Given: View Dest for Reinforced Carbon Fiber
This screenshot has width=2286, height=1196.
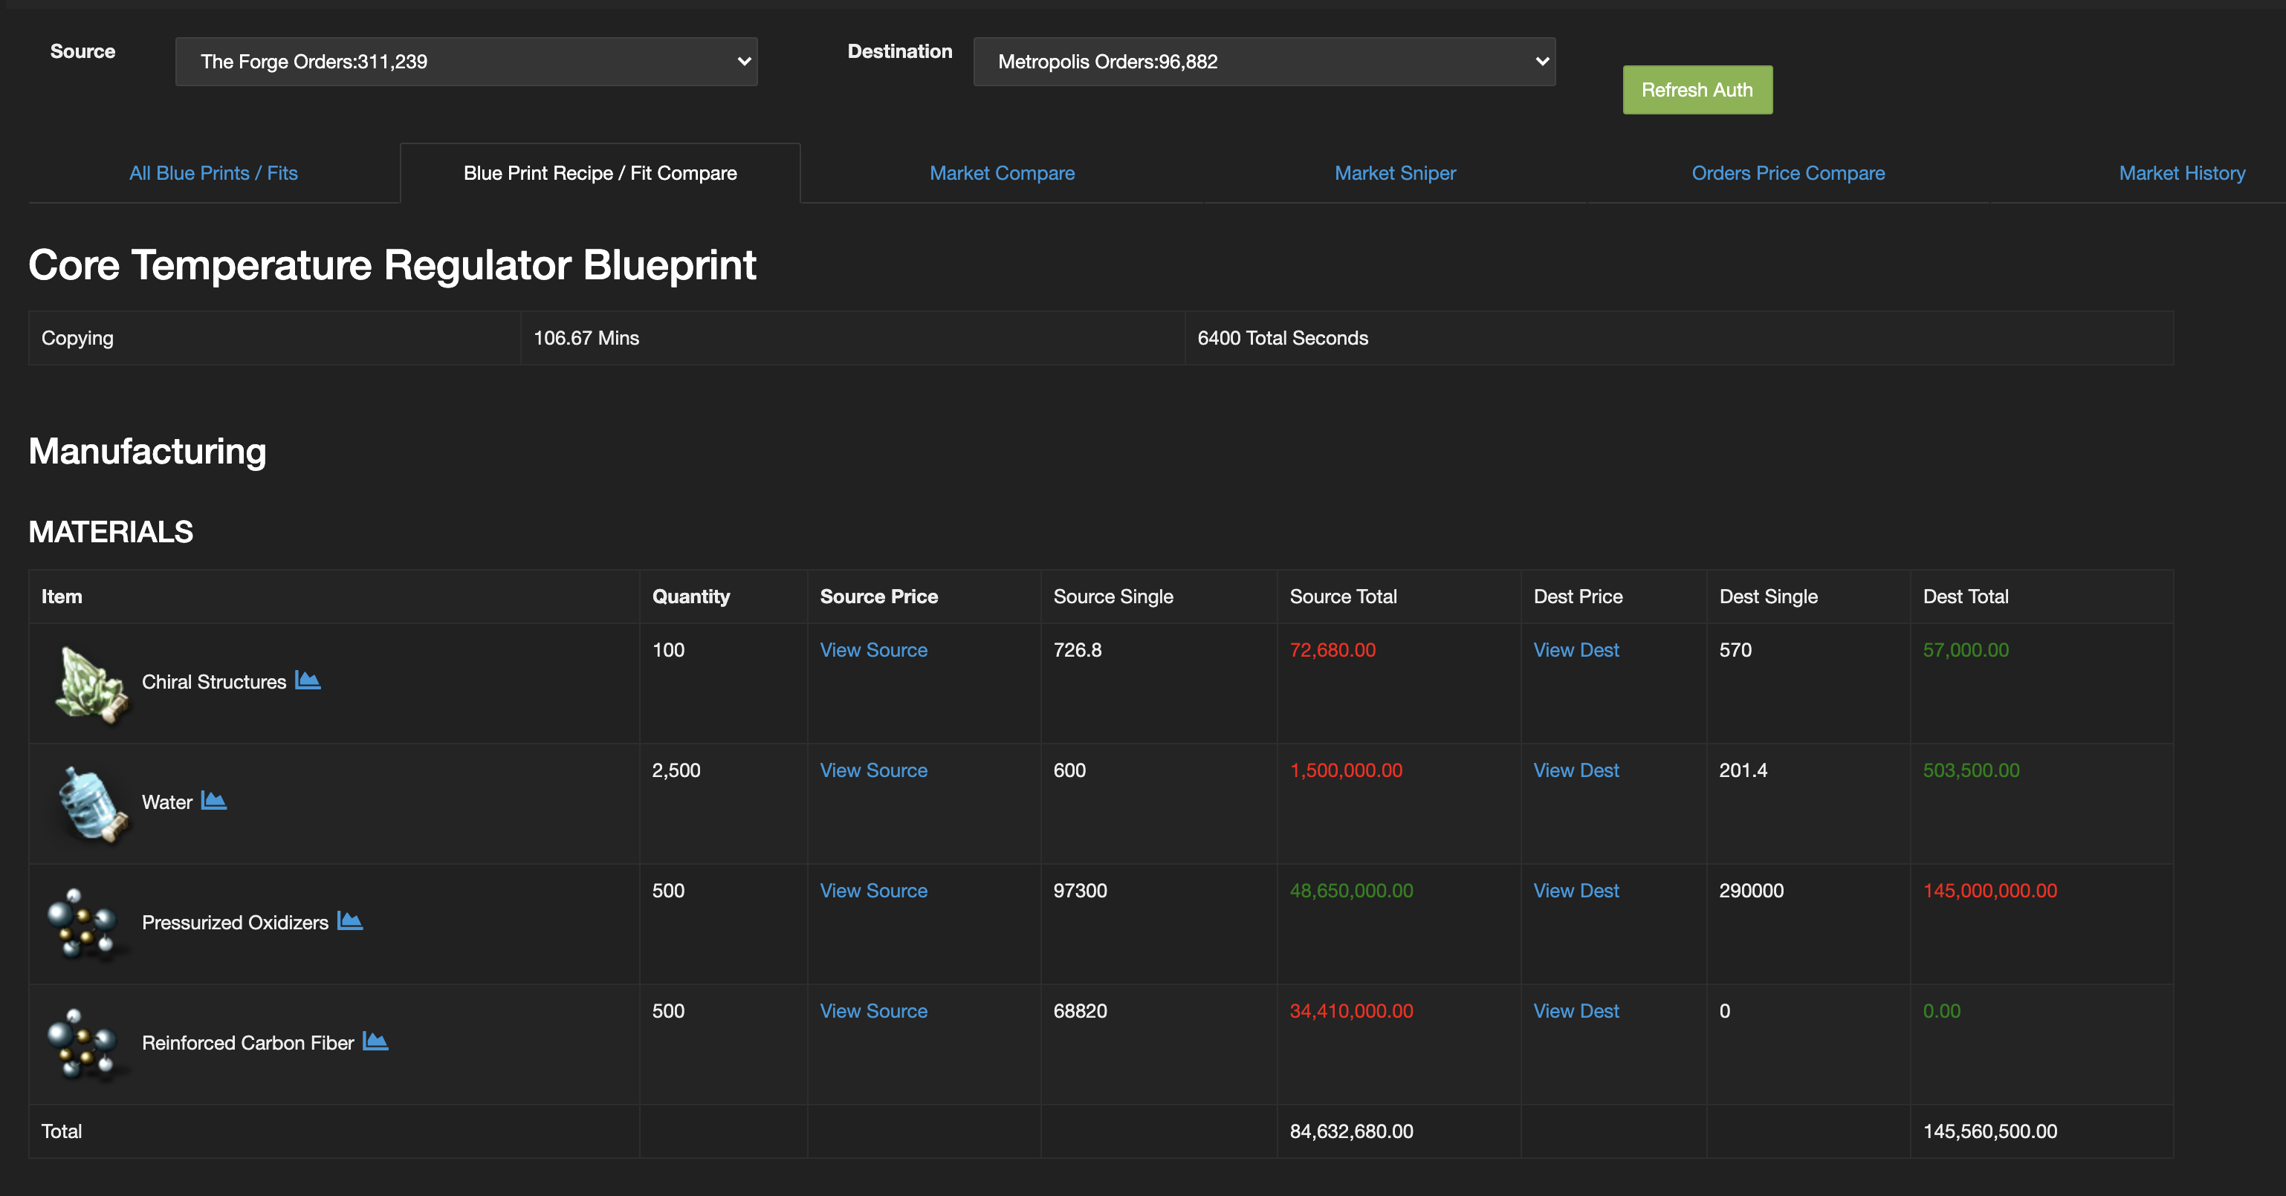Looking at the screenshot, I should [1576, 1012].
